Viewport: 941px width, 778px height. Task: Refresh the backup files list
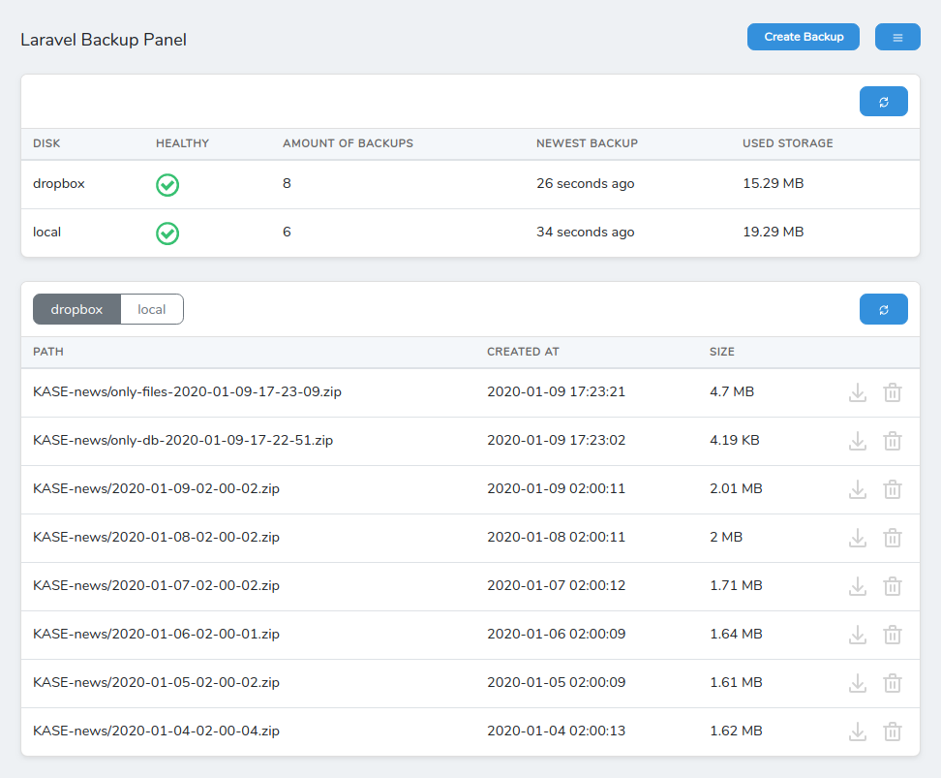883,309
